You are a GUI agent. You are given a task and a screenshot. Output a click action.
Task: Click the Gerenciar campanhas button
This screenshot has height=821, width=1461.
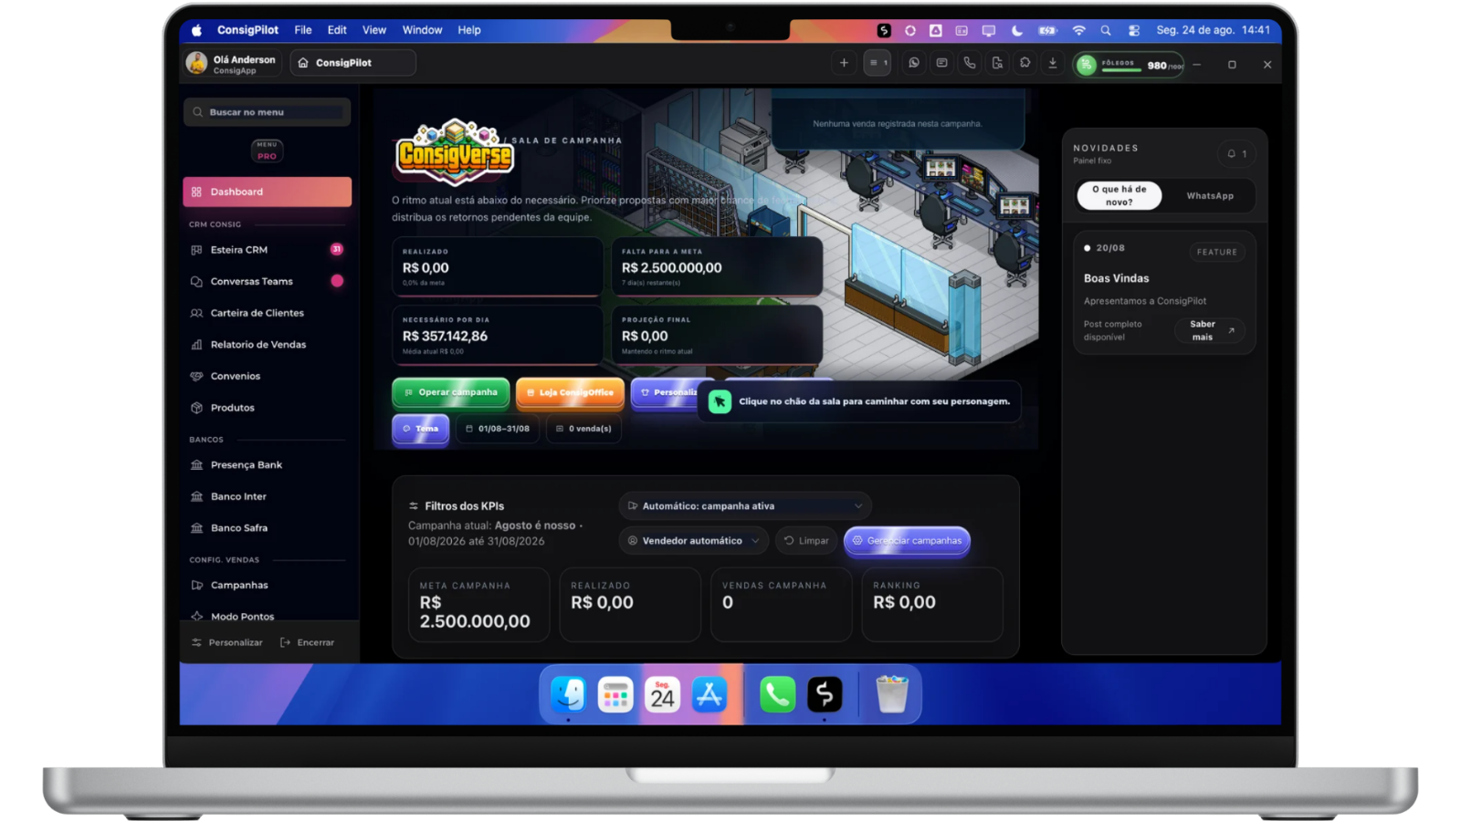[907, 541]
